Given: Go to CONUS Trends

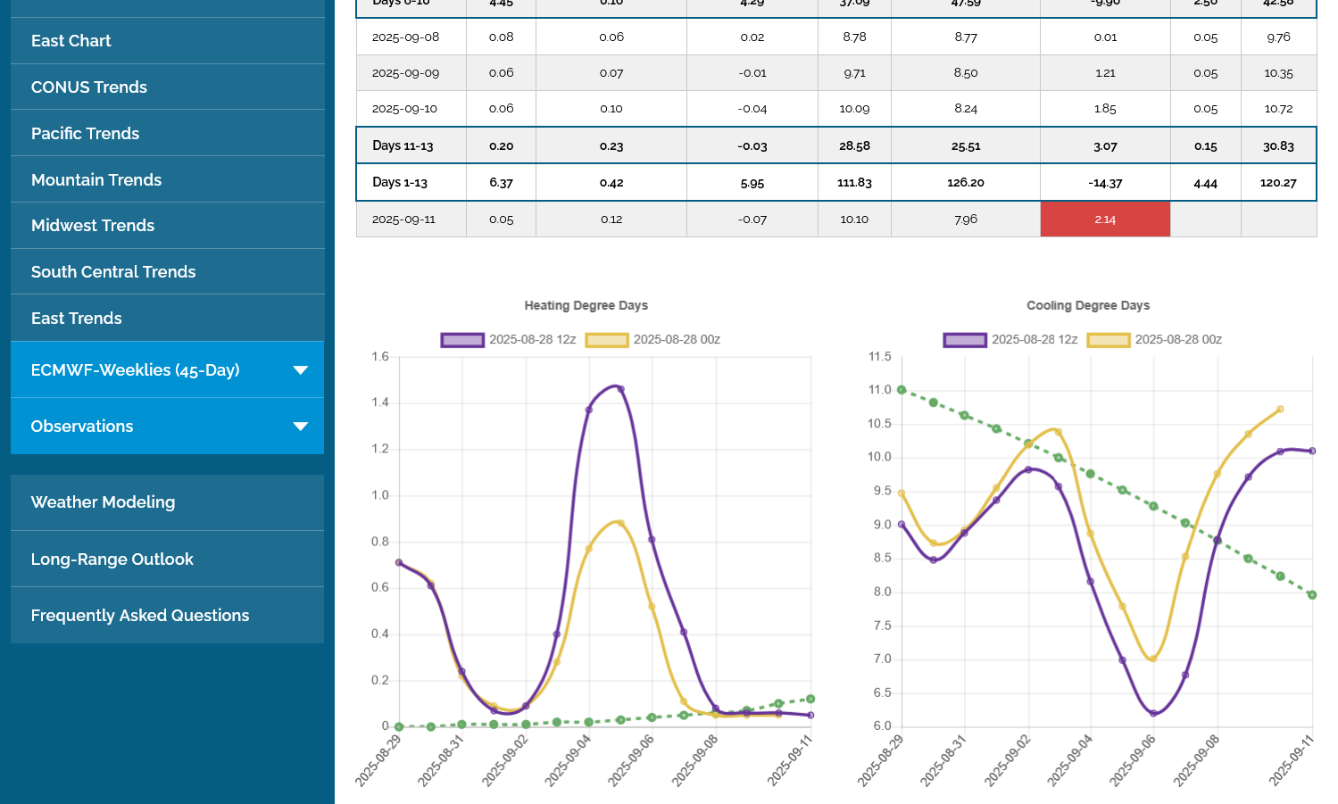Looking at the screenshot, I should 89,87.
